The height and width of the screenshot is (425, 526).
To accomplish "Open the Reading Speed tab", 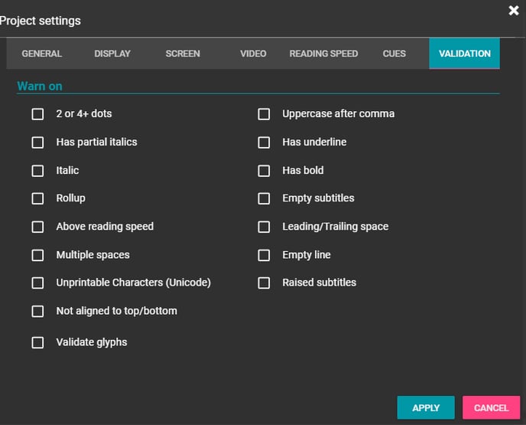I will [x=323, y=54].
